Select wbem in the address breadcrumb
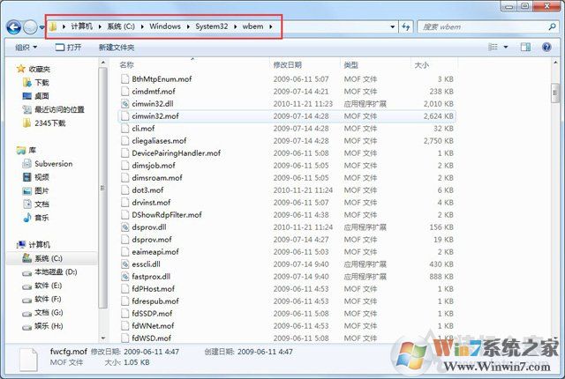This screenshot has width=565, height=379. pyautogui.click(x=252, y=26)
